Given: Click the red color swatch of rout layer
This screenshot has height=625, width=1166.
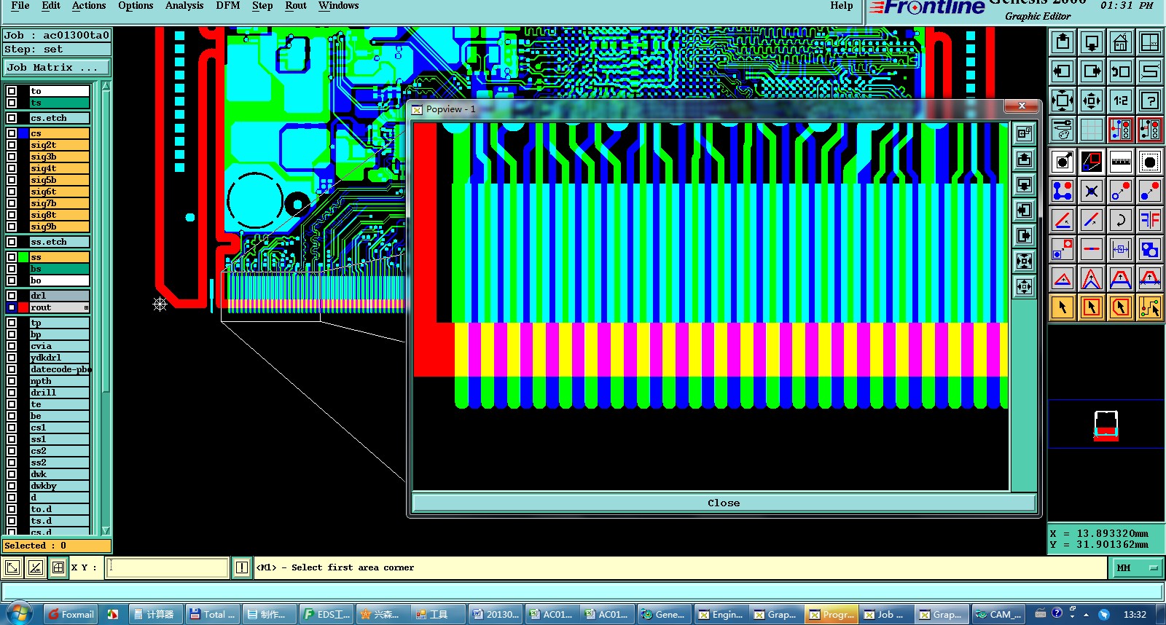Looking at the screenshot, I should 23,307.
